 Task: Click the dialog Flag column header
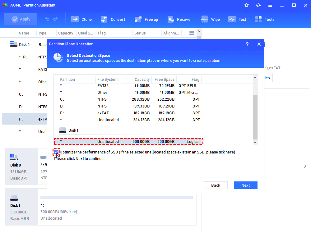[x=195, y=80]
